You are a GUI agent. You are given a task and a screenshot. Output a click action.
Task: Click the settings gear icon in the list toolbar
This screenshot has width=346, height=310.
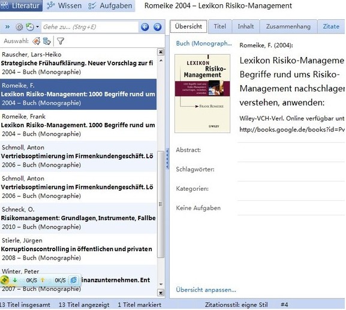[19, 27]
